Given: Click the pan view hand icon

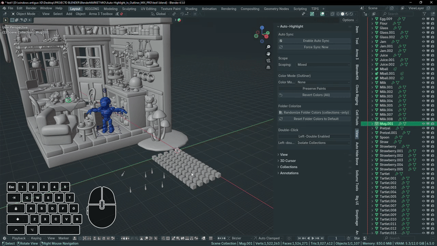Looking at the screenshot, I should pyautogui.click(x=268, y=53).
